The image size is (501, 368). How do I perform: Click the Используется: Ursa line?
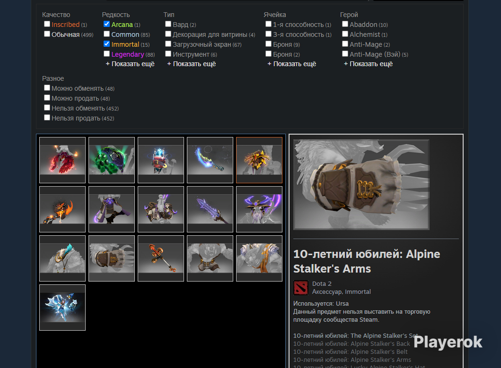click(321, 303)
